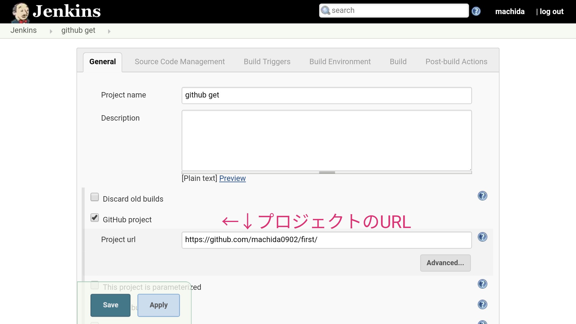
Task: Click the help icon beside search box
Action: (x=476, y=11)
